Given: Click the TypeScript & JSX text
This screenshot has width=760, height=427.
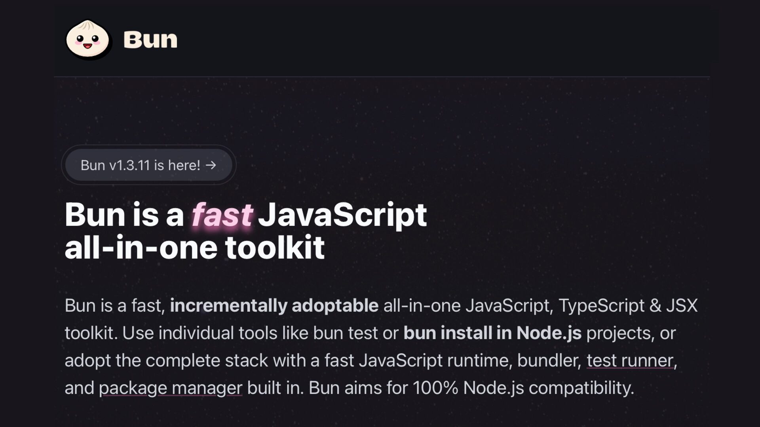Looking at the screenshot, I should pyautogui.click(x=628, y=306).
